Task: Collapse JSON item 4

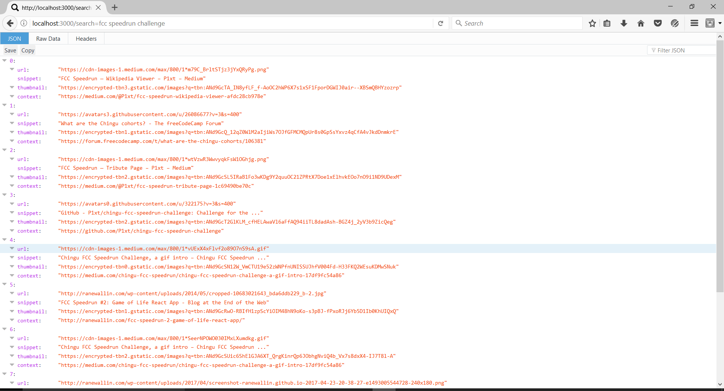Action: click(x=5, y=240)
